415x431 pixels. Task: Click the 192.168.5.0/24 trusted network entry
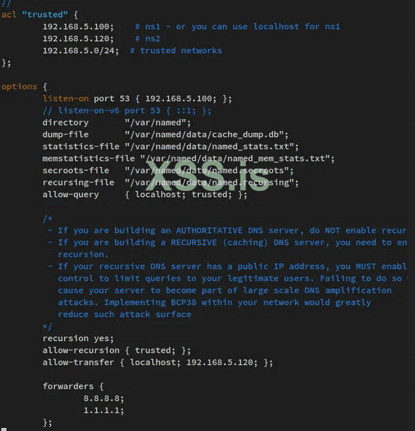click(x=83, y=50)
